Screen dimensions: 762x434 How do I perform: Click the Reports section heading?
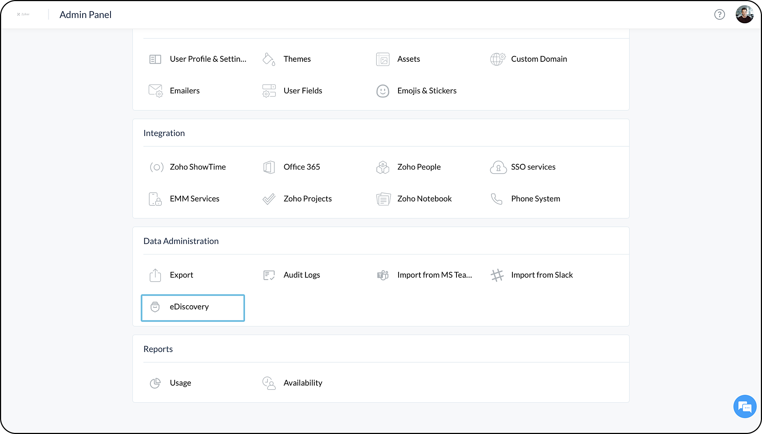tap(158, 349)
